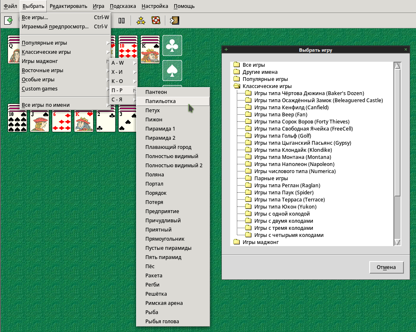Click the spades foundation slot
This screenshot has width=416, height=332.
tap(172, 70)
